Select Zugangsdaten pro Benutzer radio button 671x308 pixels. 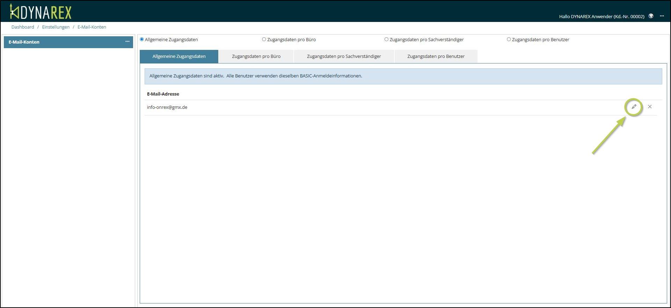[509, 39]
